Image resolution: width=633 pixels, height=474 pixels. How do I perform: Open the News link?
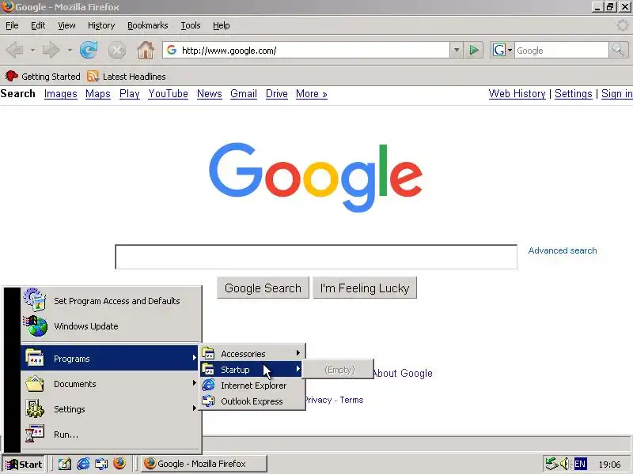pyautogui.click(x=209, y=94)
